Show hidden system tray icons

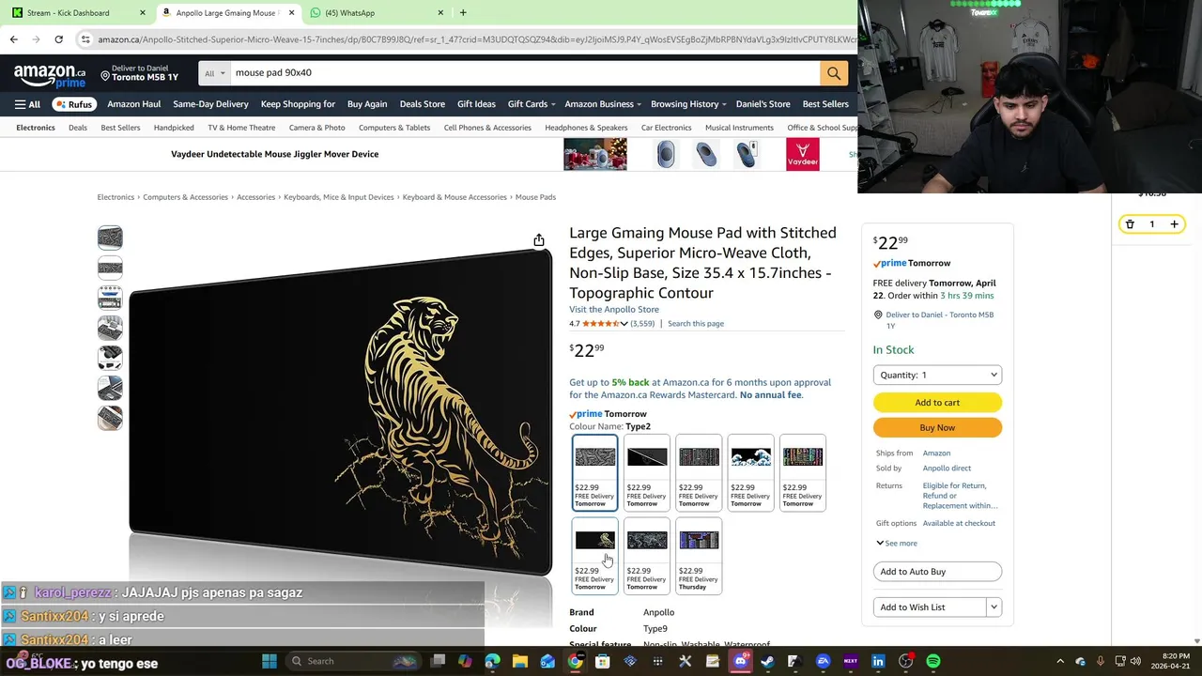coord(1060,661)
